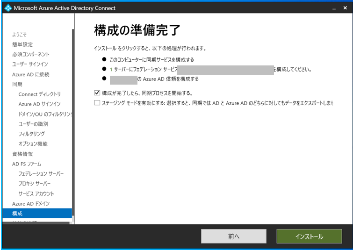Click the Azure AD Connect logo icon
The height and width of the screenshot is (251, 353).
coord(8,8)
